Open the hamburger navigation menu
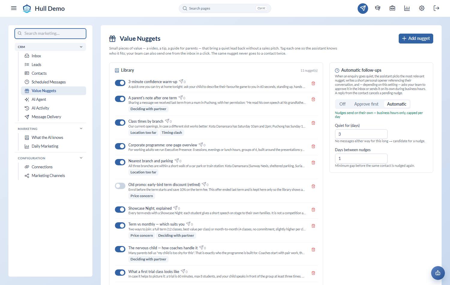Screen dimensions: 450x285 14,8
